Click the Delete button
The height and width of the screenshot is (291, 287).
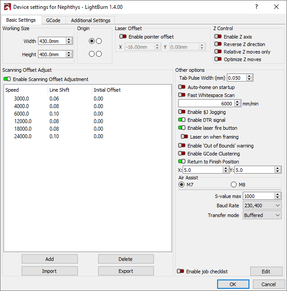point(126,259)
